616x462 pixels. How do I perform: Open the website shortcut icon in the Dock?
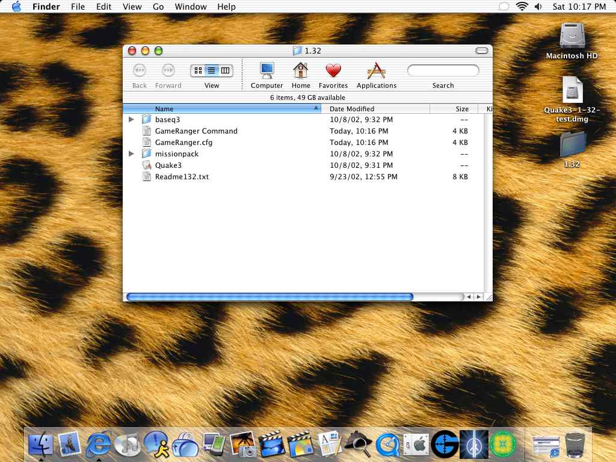[546, 446]
